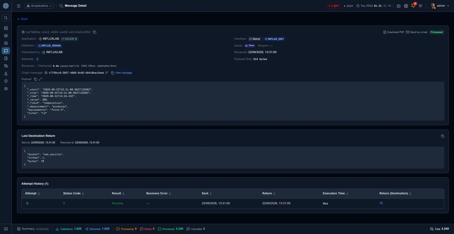
Task: Open the layers stack icon in sidebar
Action: [6, 36]
